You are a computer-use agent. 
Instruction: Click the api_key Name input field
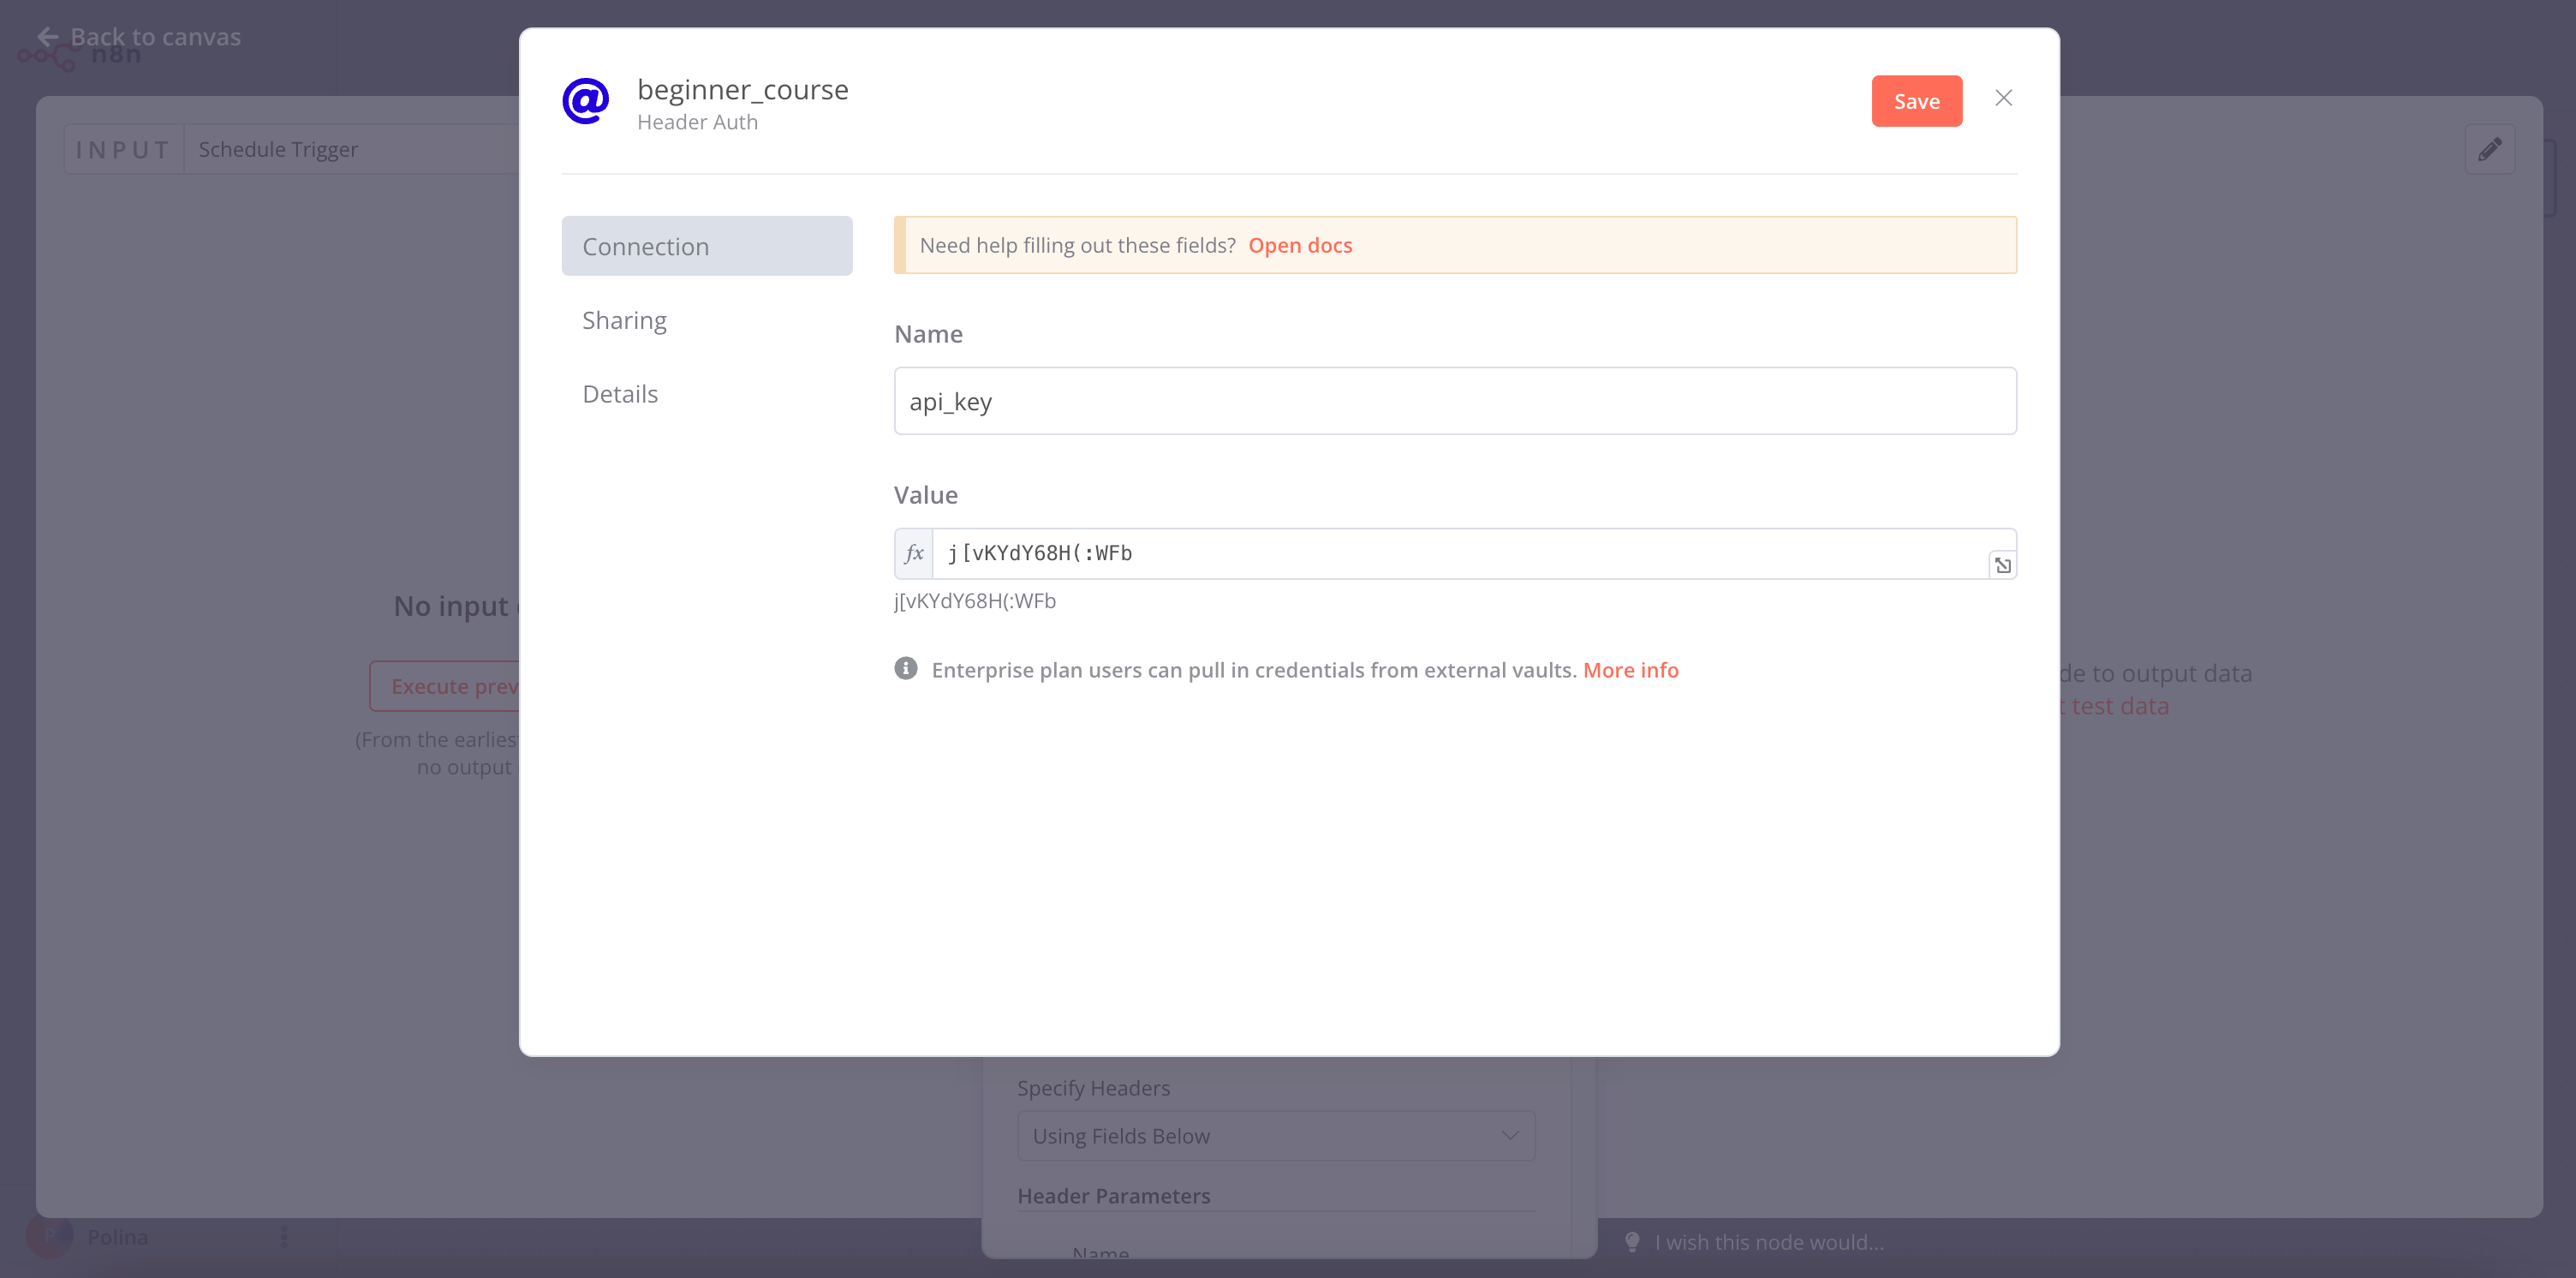coord(1455,401)
